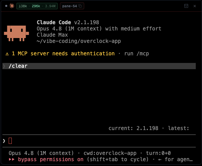Click the ~/vibe-coding/overclock-app path

pyautogui.click(x=79, y=41)
